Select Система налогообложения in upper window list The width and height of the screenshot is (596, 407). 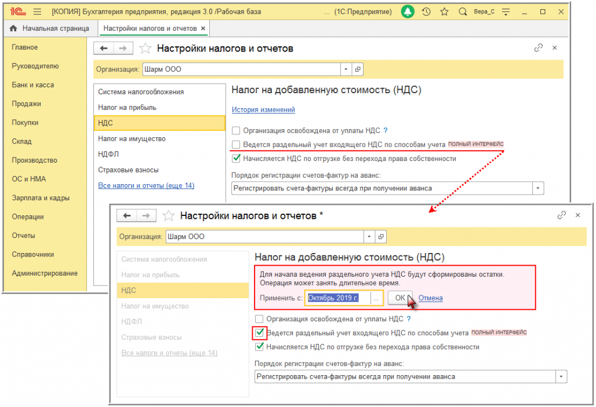[x=159, y=92]
